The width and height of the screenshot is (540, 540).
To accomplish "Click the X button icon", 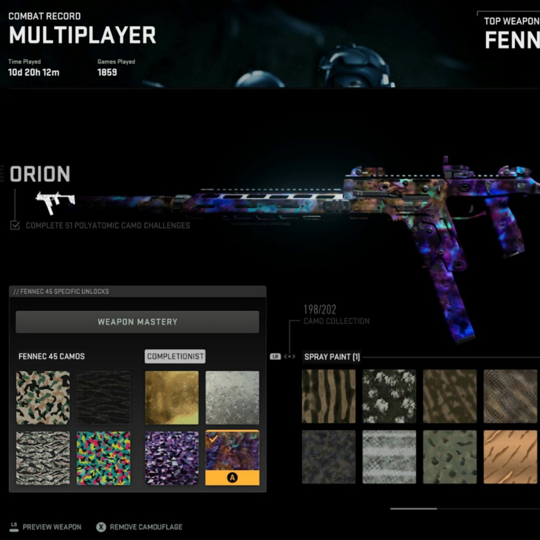I will [x=101, y=527].
